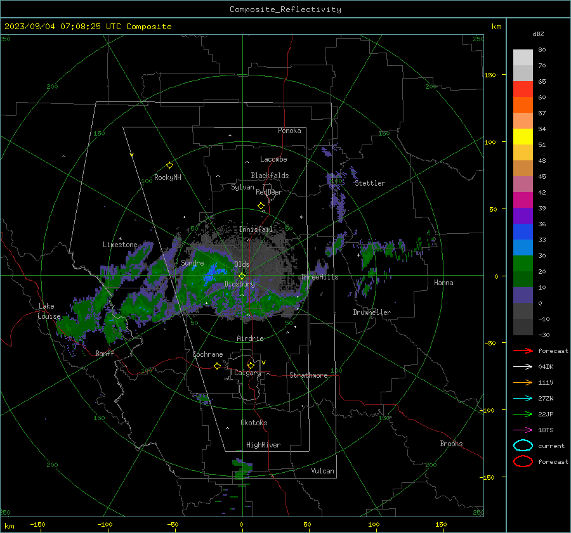Click the Calgary city label
Image resolution: width=571 pixels, height=533 pixels.
(247, 373)
